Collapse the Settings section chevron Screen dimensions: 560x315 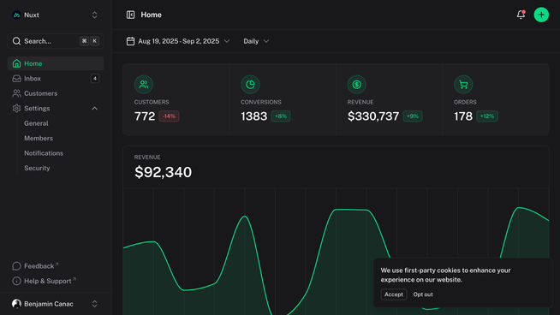tap(95, 108)
